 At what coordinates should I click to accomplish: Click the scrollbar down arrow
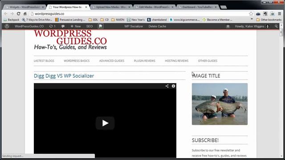(x=281, y=156)
